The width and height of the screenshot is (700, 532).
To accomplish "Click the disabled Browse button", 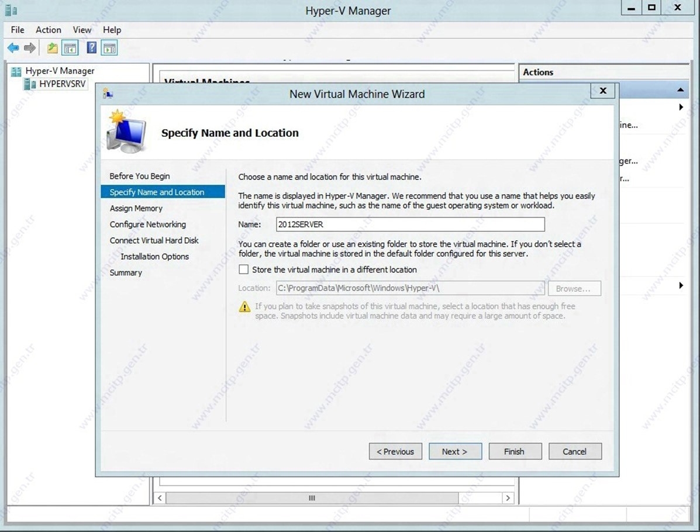I will coord(574,288).
